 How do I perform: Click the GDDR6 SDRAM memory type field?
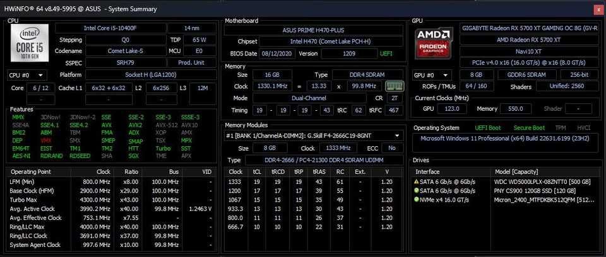click(x=527, y=75)
